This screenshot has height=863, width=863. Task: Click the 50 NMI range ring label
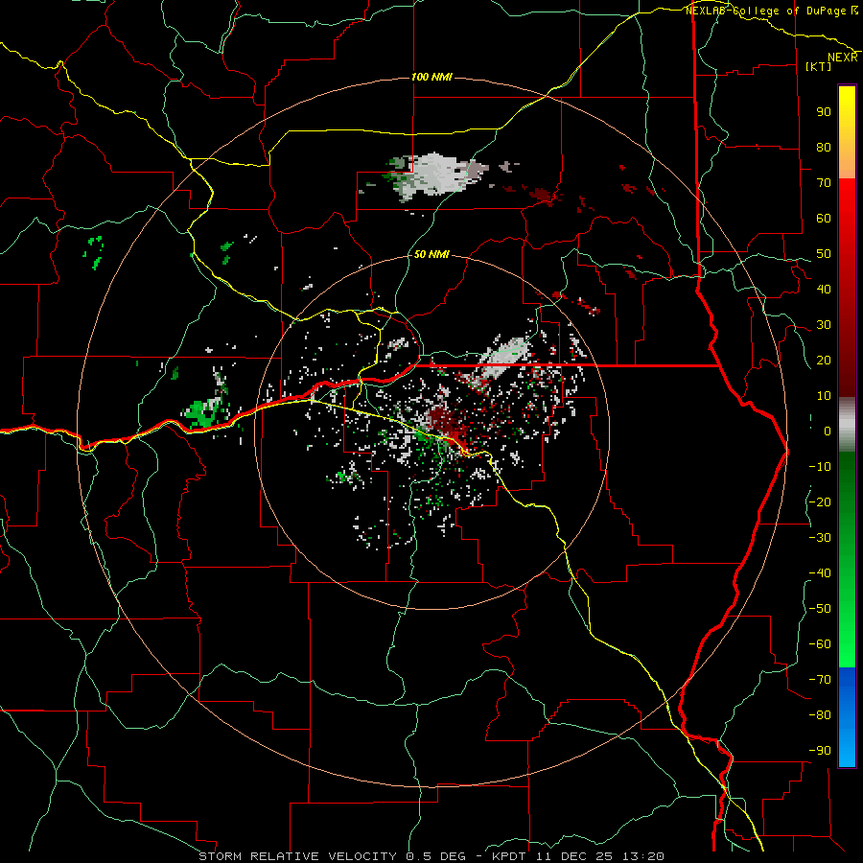pyautogui.click(x=431, y=254)
